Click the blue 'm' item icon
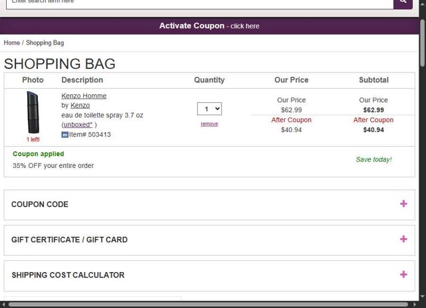The height and width of the screenshot is (308, 426). pos(65,135)
